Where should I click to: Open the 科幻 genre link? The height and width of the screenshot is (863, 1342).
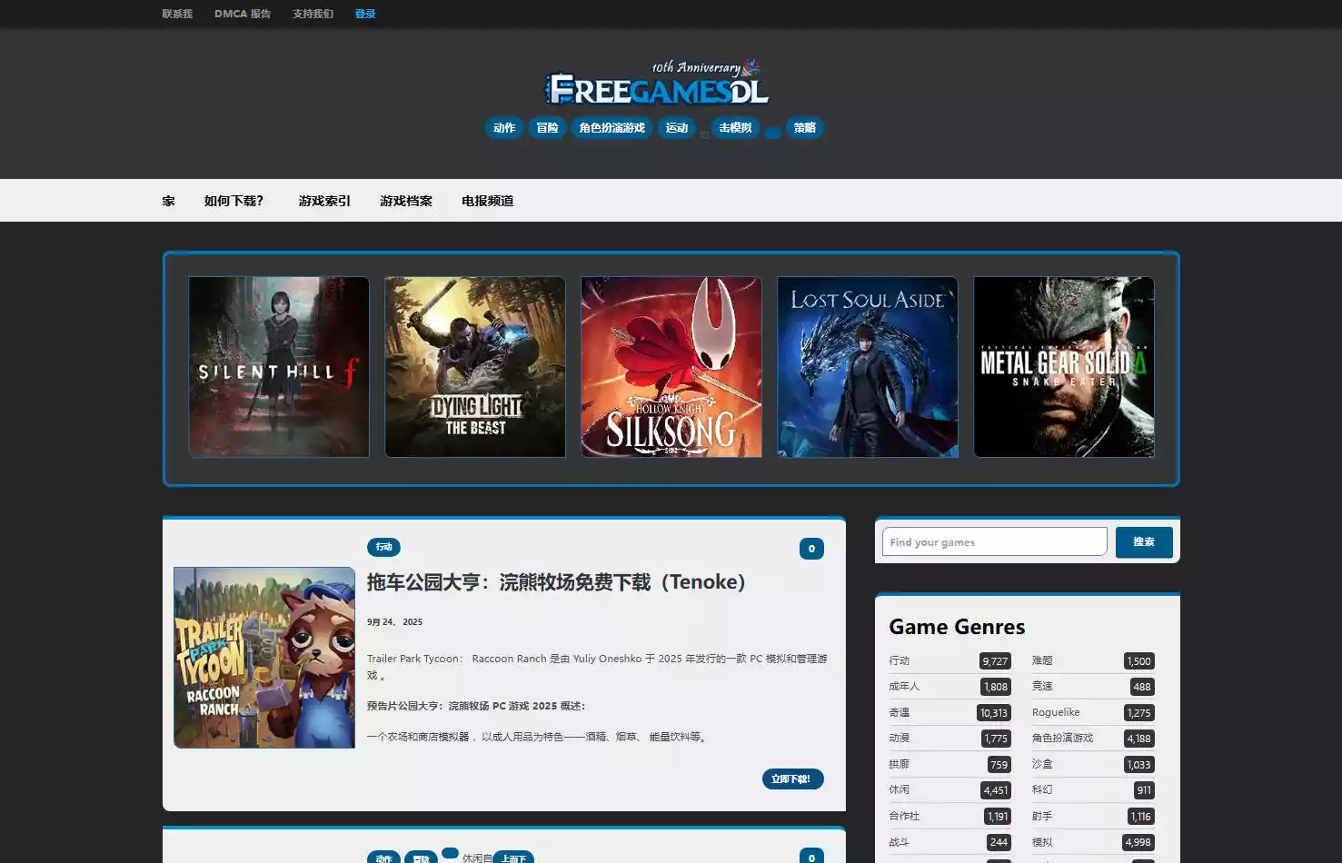[x=1042, y=790]
